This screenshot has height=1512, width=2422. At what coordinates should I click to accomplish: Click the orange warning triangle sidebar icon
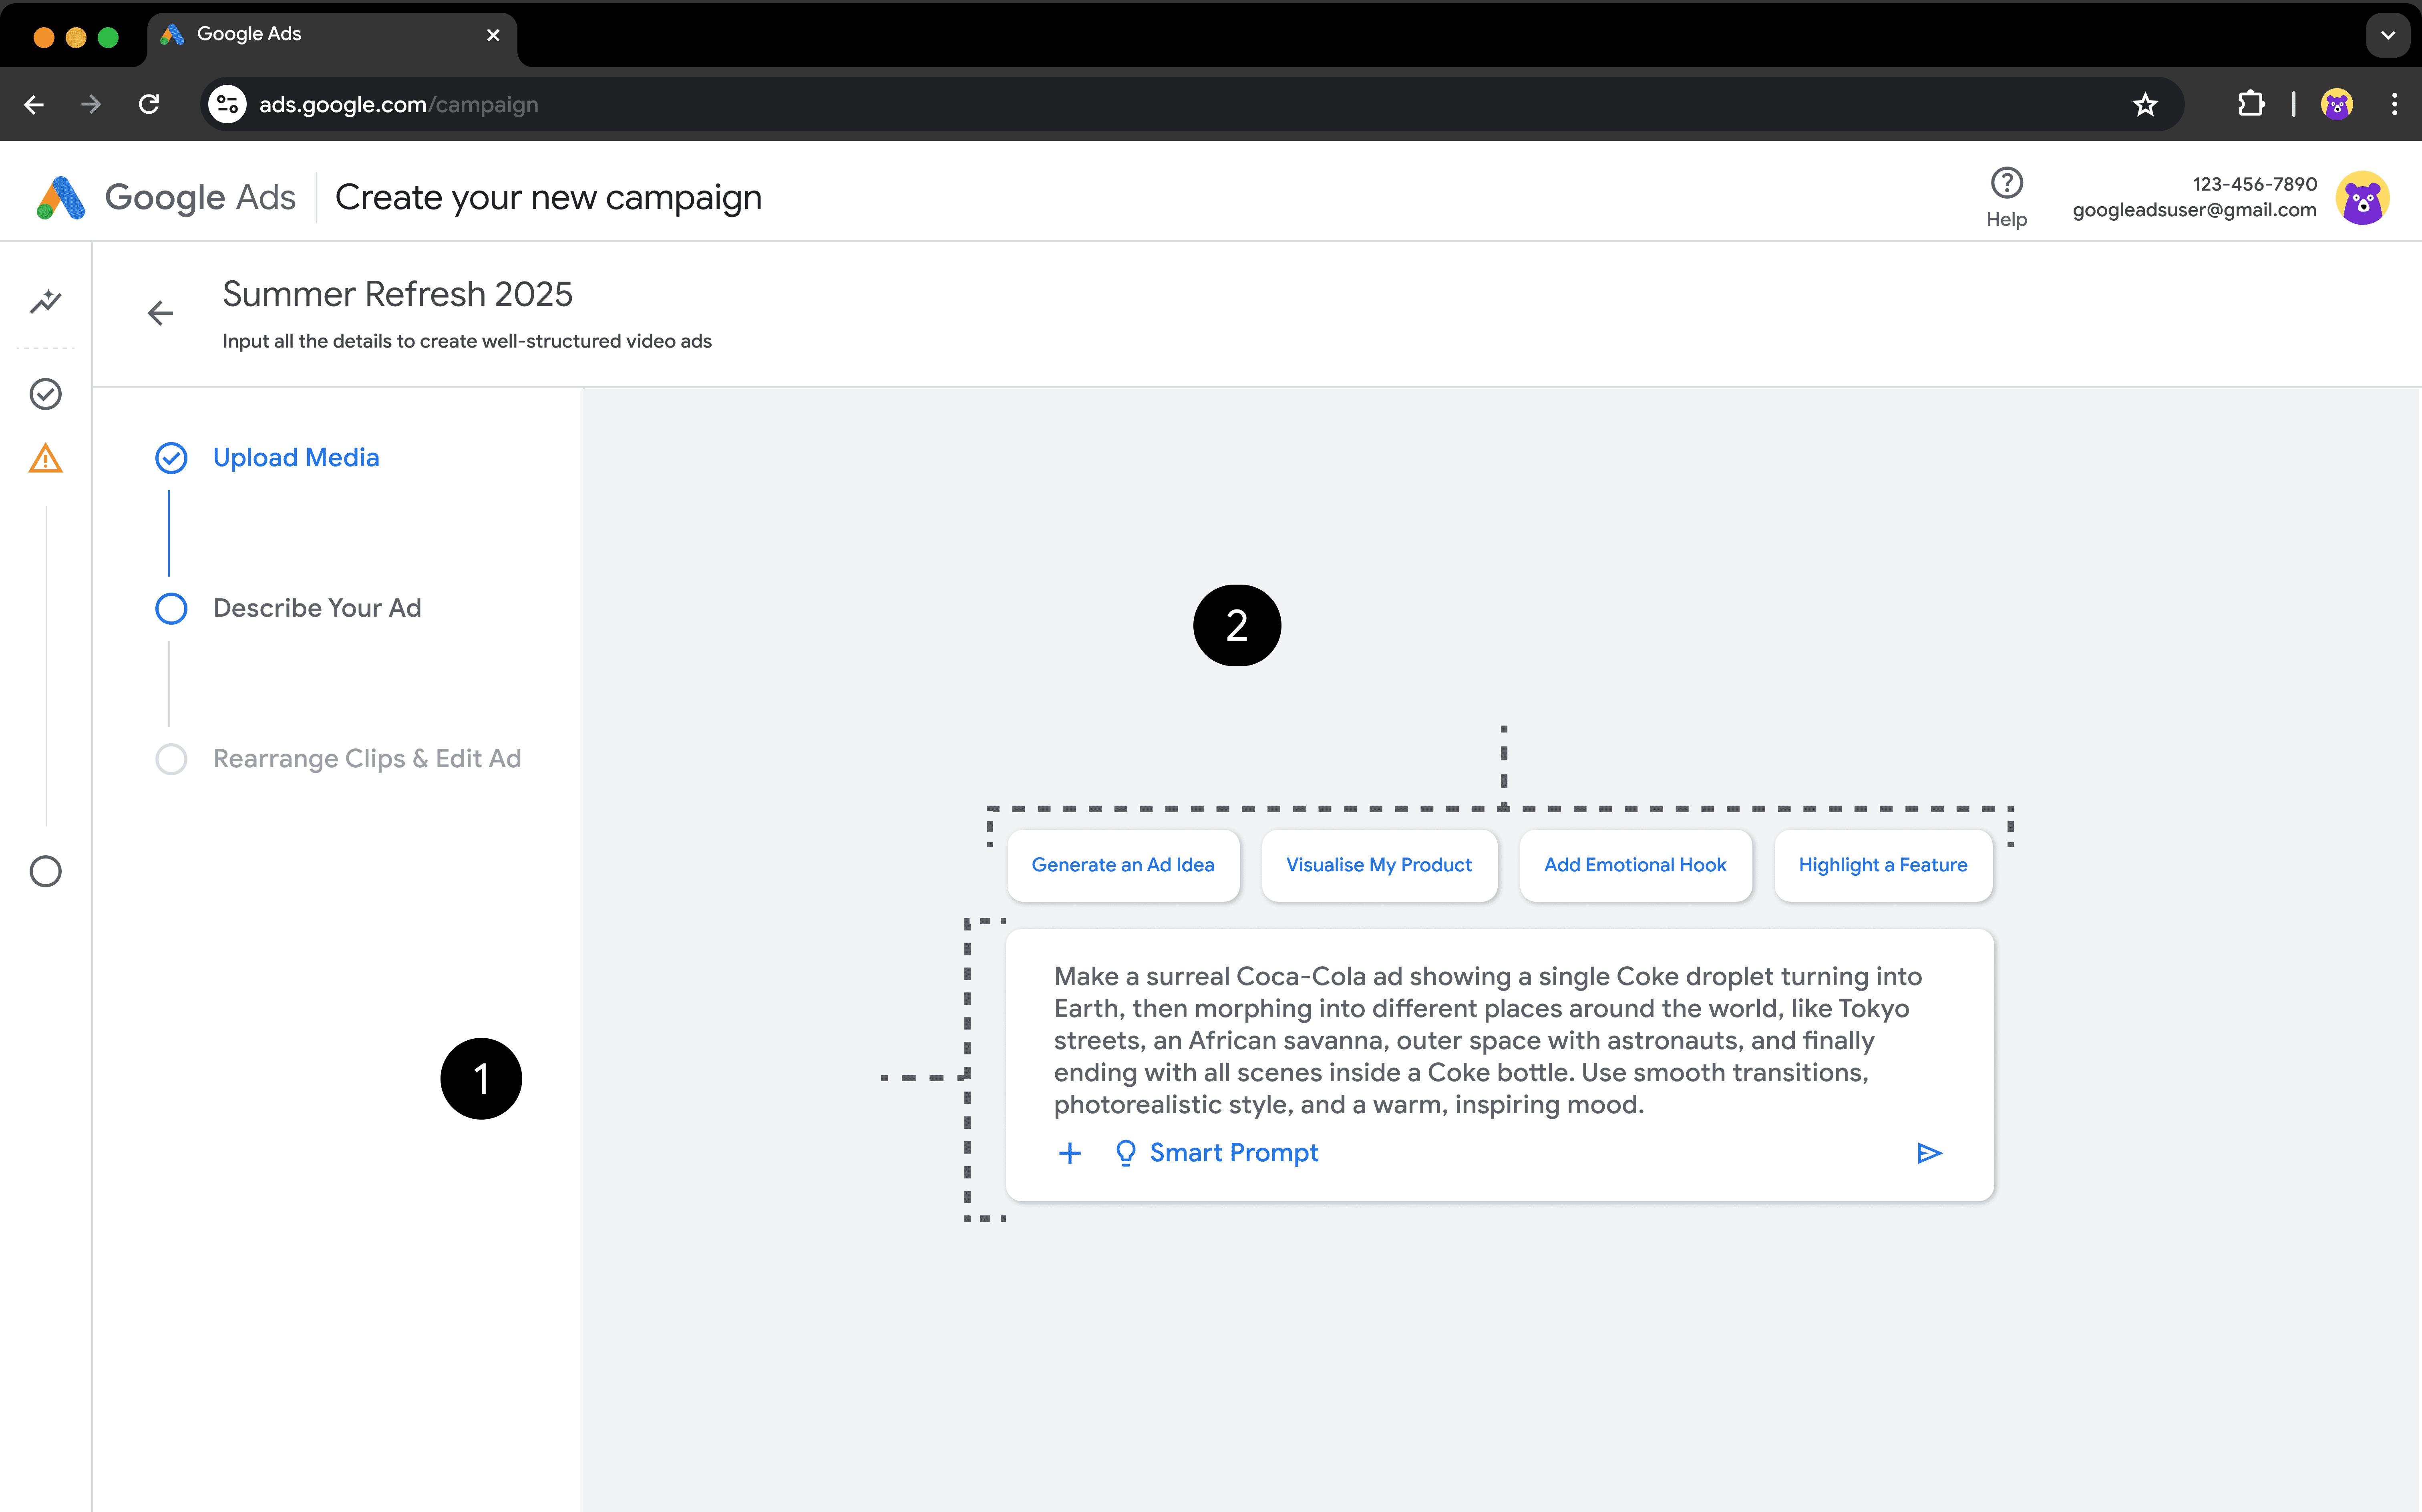pyautogui.click(x=46, y=459)
